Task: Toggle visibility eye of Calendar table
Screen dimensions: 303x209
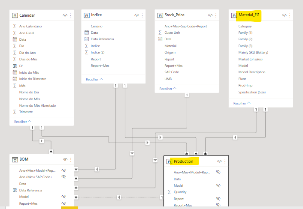Action: 65,15
